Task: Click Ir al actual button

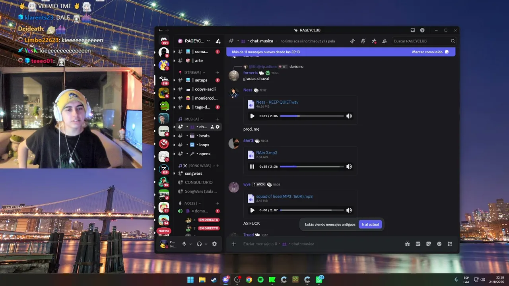Action: tap(370, 224)
